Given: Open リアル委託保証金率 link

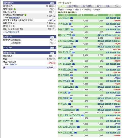Looking at the screenshot, I should point(11,32).
